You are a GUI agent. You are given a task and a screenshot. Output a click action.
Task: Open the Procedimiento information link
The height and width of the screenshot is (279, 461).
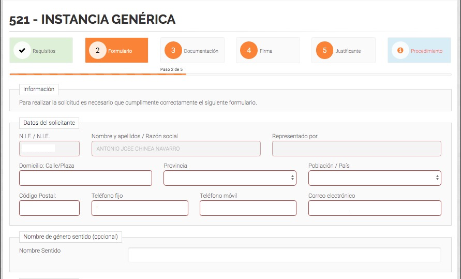[419, 50]
